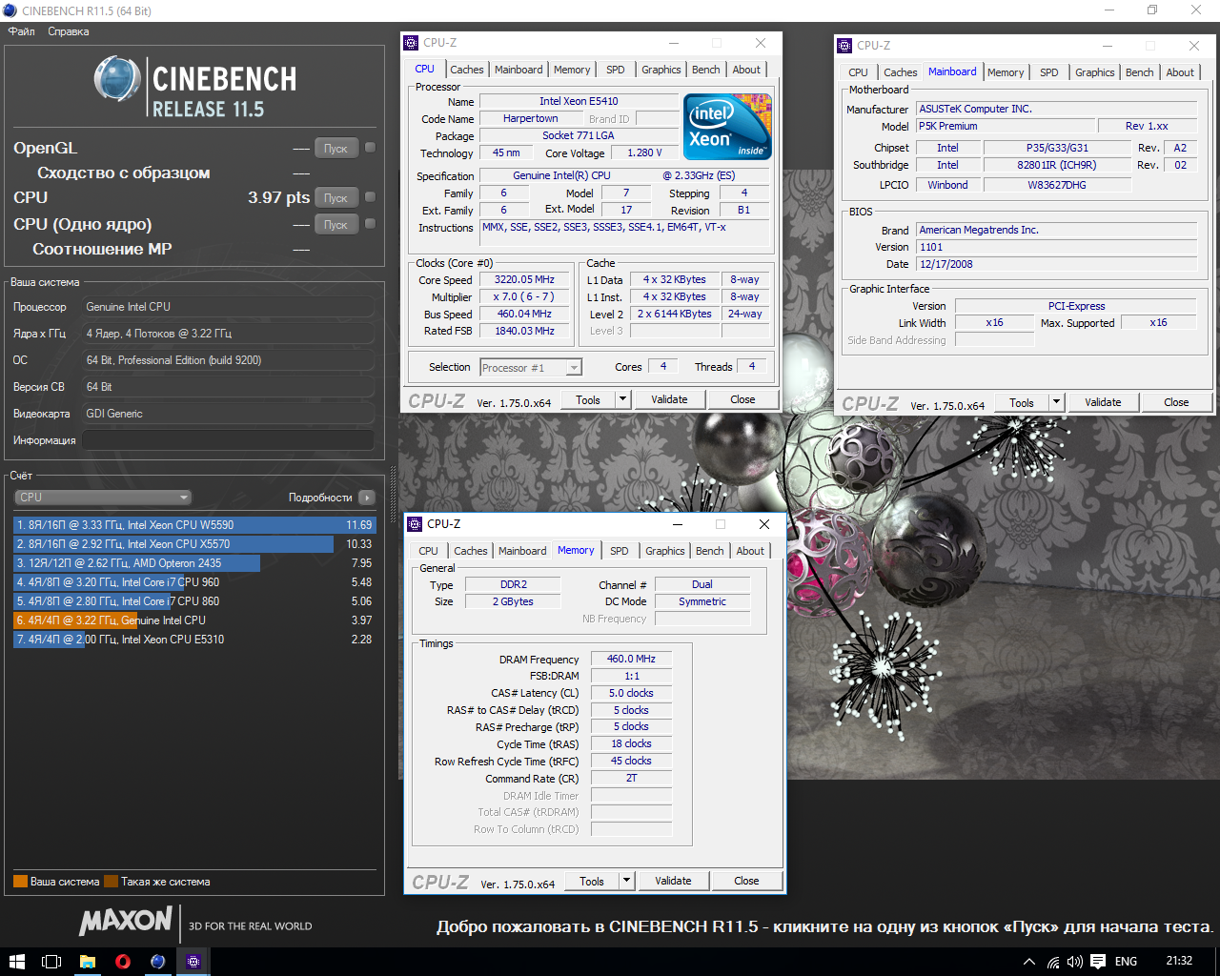Click CPU-Z icon in CPU window title
Image resolution: width=1220 pixels, height=976 pixels.
[x=411, y=43]
